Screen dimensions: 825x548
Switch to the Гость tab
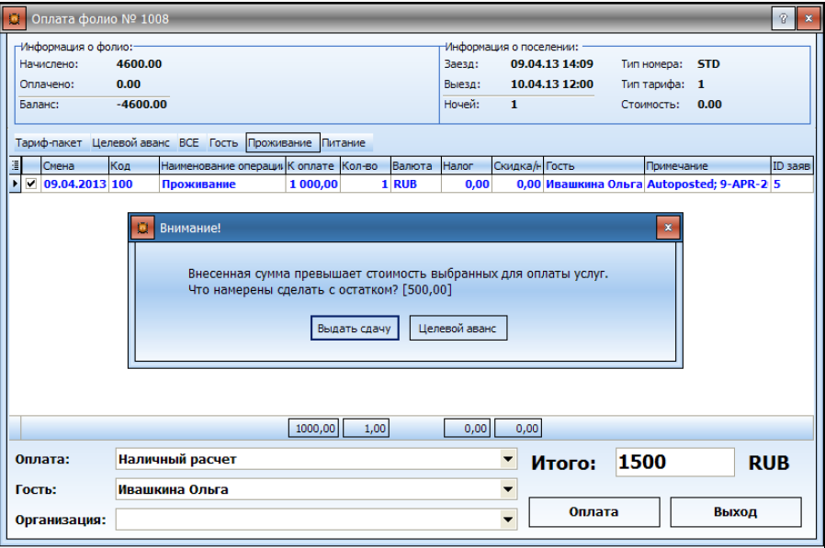223,142
